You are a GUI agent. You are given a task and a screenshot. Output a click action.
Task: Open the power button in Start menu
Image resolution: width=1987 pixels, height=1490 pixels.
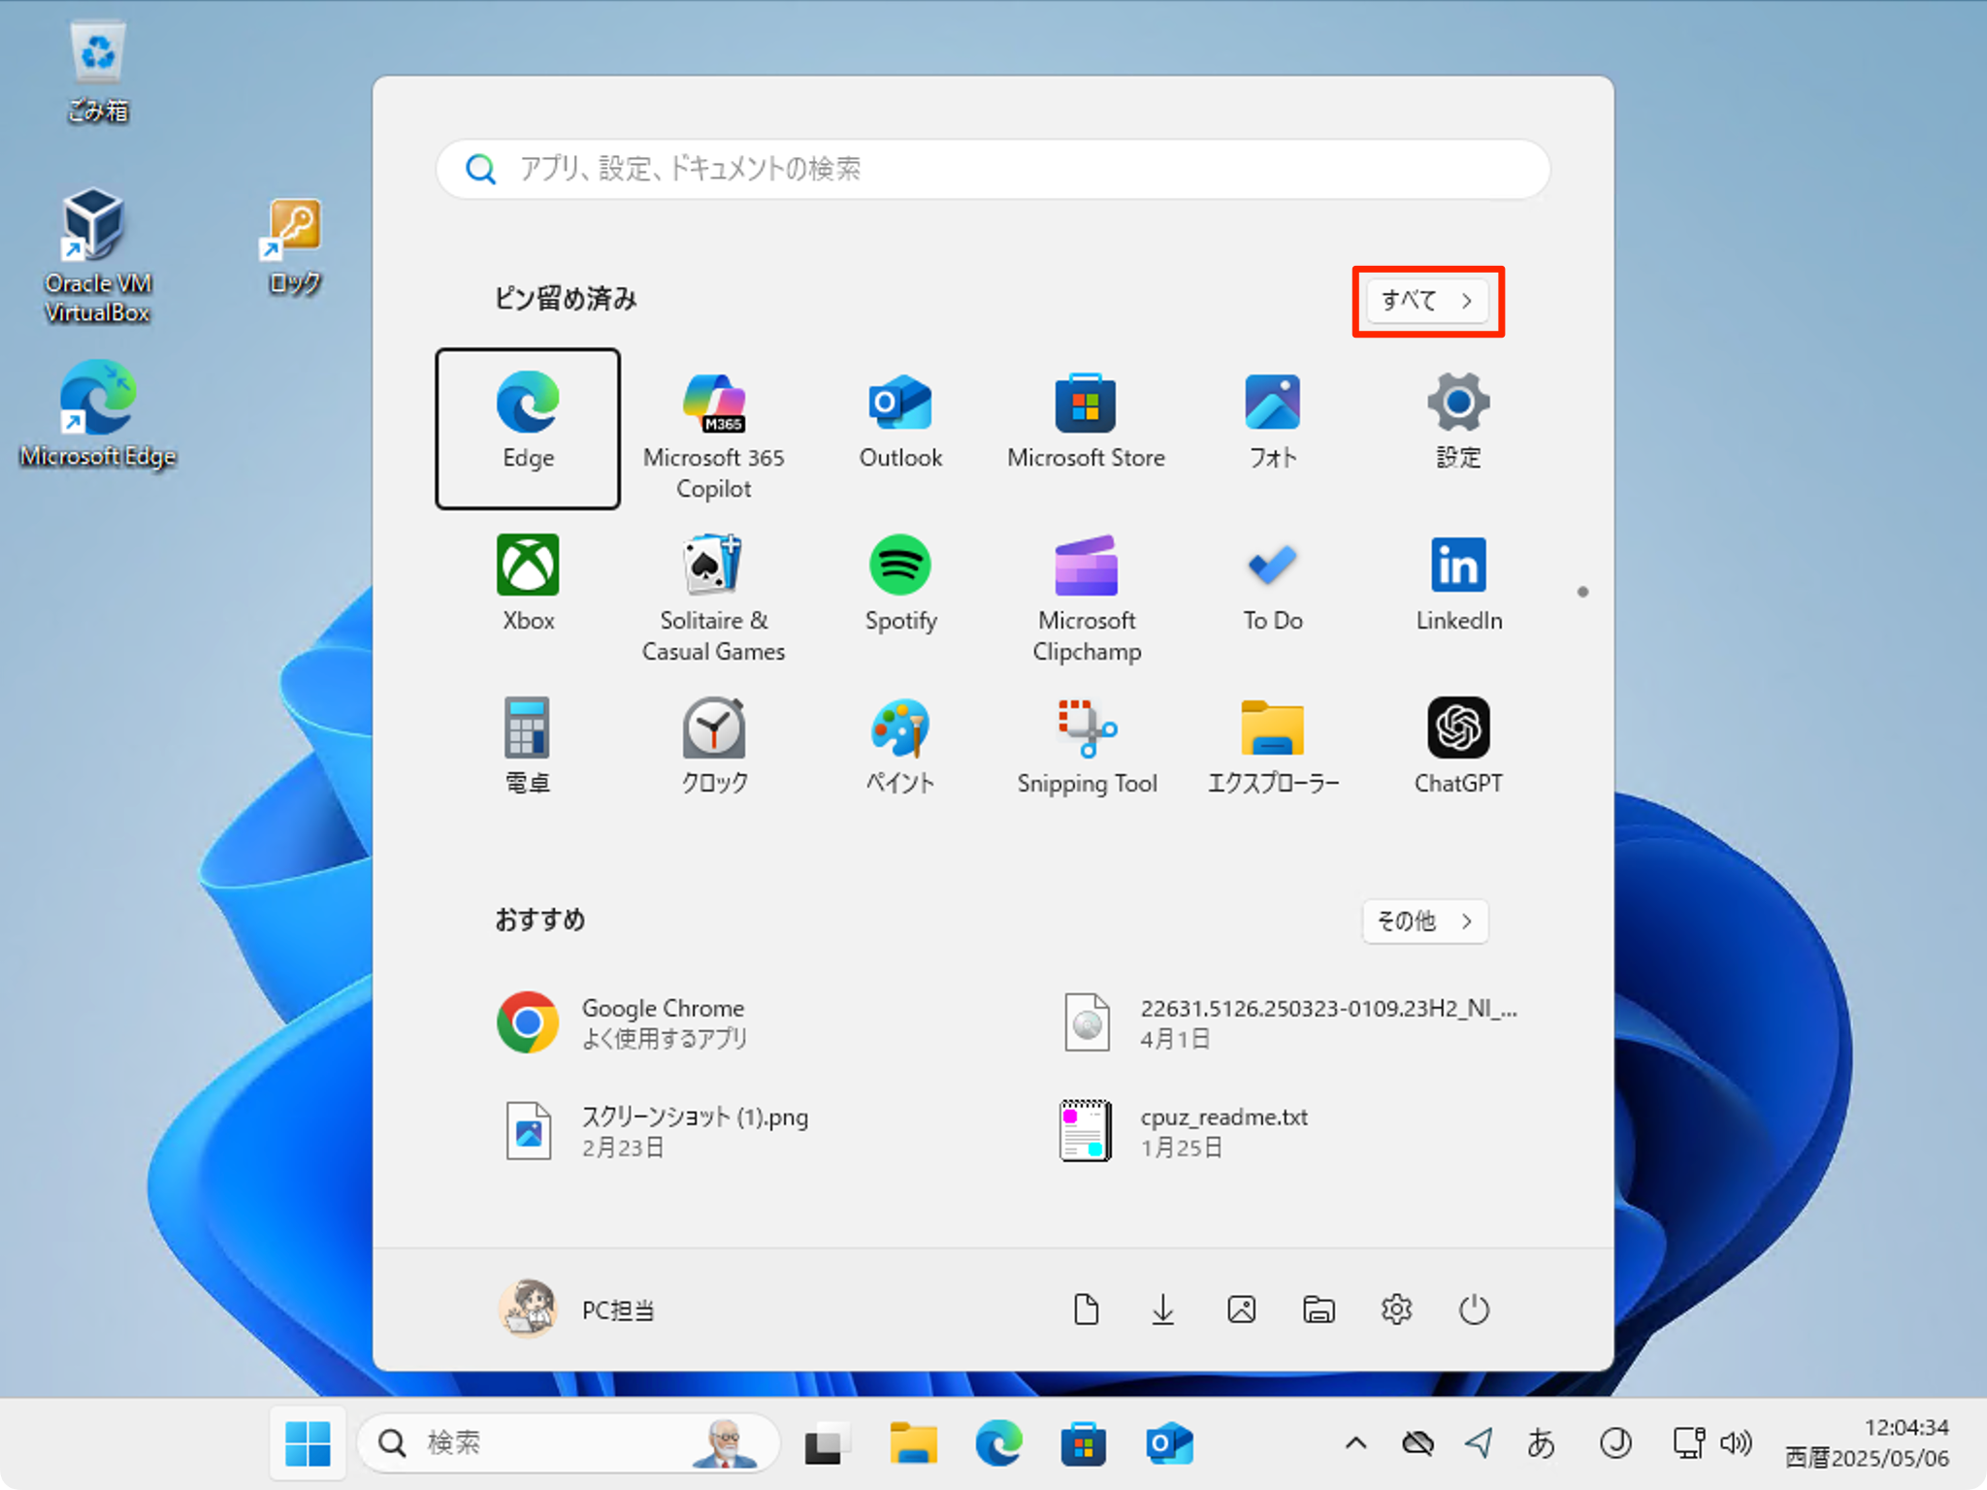click(1474, 1309)
